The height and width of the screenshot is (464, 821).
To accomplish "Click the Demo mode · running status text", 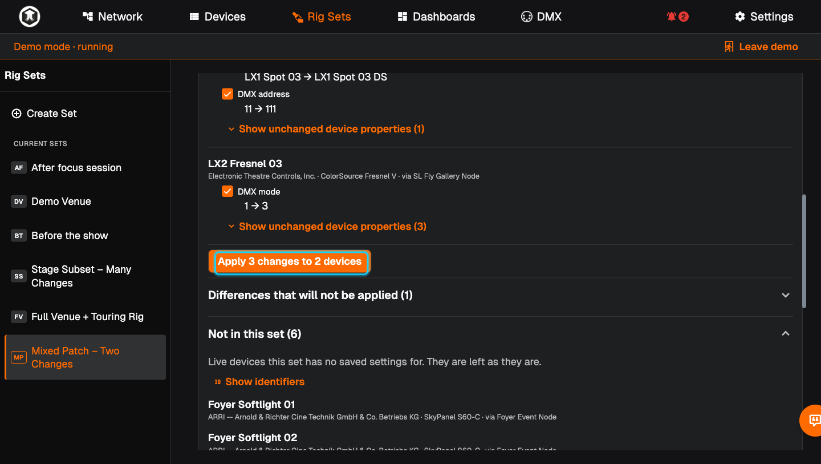I will point(63,47).
